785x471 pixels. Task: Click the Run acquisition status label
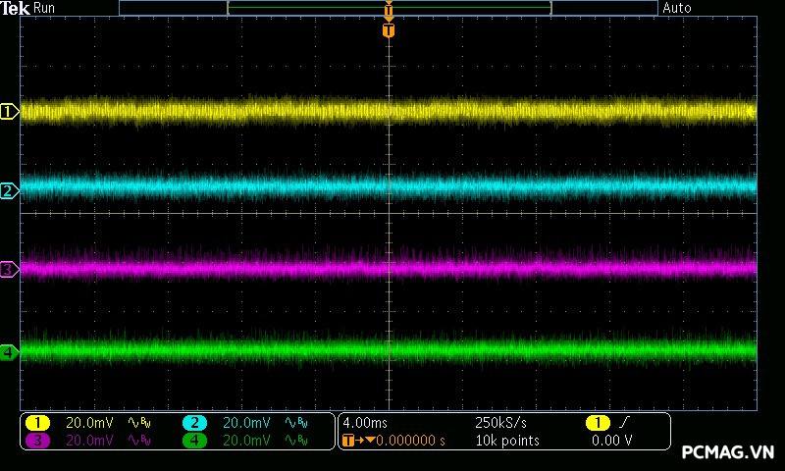45,8
